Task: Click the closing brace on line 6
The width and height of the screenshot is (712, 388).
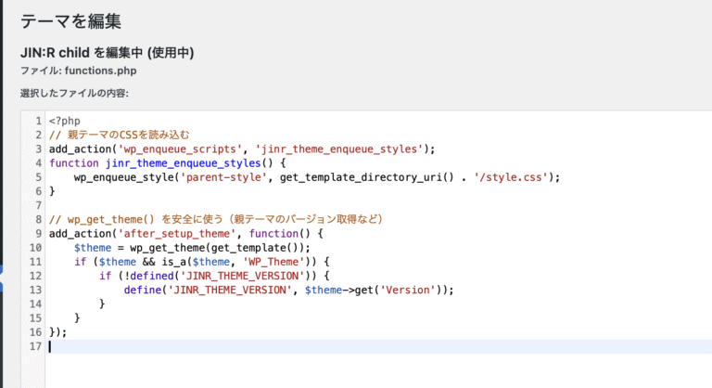Action: pos(52,191)
